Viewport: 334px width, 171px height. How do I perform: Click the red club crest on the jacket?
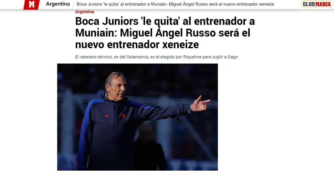tap(123, 116)
